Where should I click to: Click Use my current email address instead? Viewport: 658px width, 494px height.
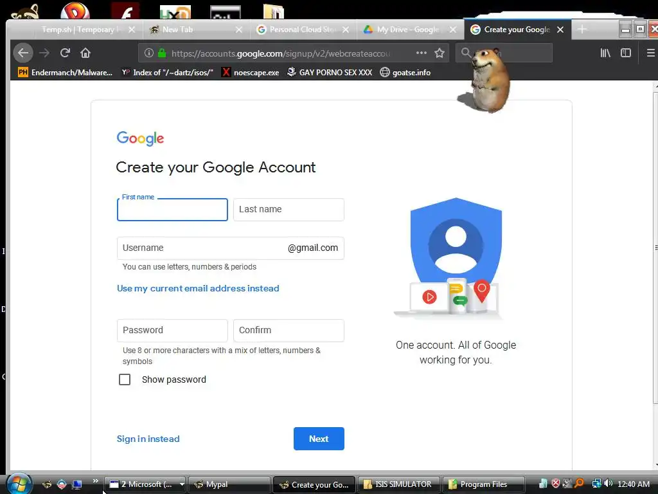pos(198,288)
